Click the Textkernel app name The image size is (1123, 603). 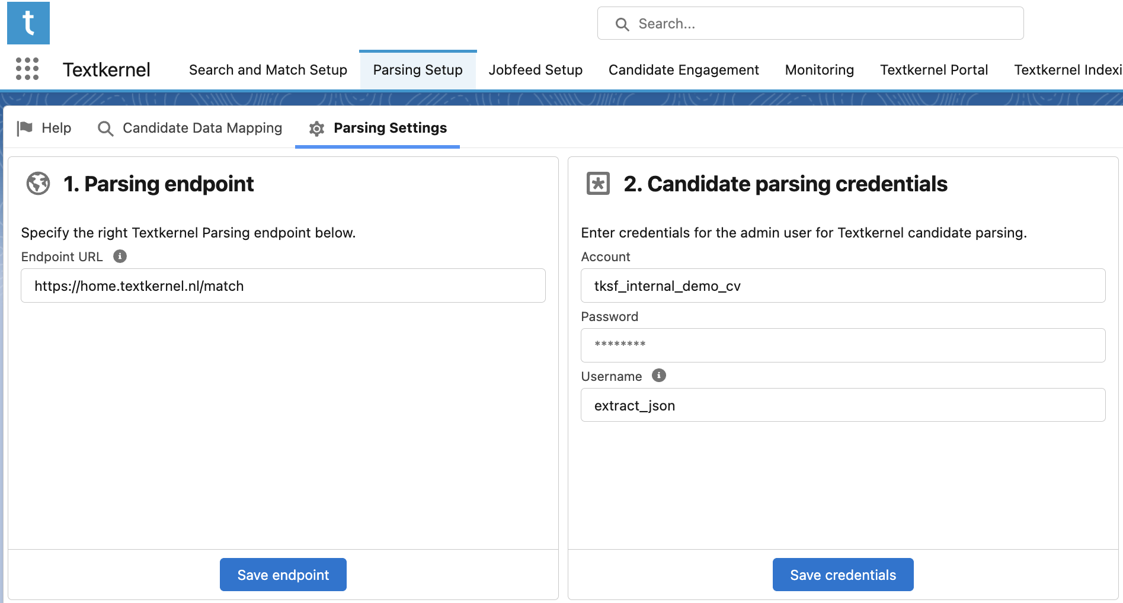point(107,70)
